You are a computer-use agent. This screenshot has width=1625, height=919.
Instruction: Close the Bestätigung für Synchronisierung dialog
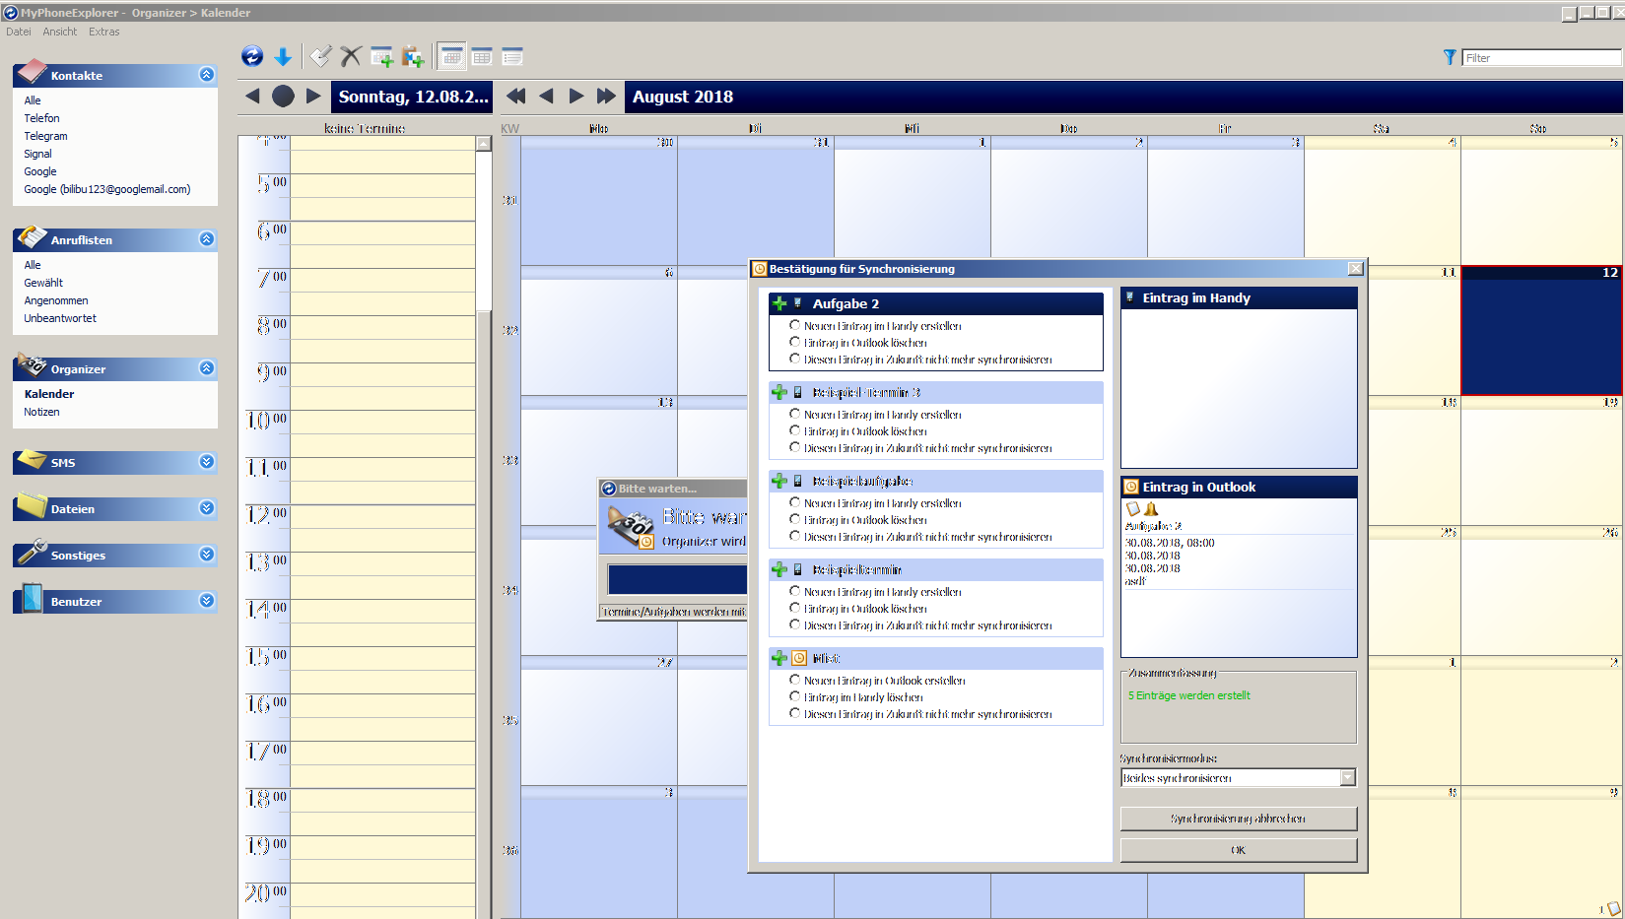[x=1356, y=269]
